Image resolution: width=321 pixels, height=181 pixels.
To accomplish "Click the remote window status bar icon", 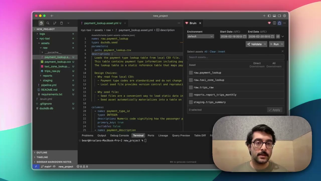I will 36,166.
